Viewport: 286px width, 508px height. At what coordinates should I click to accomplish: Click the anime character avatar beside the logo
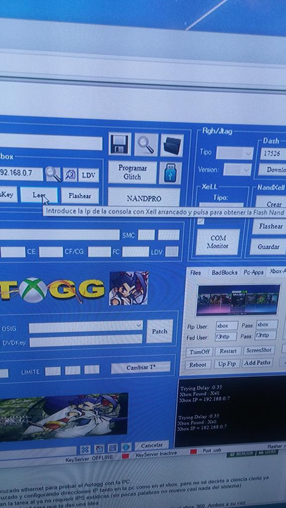(x=129, y=288)
